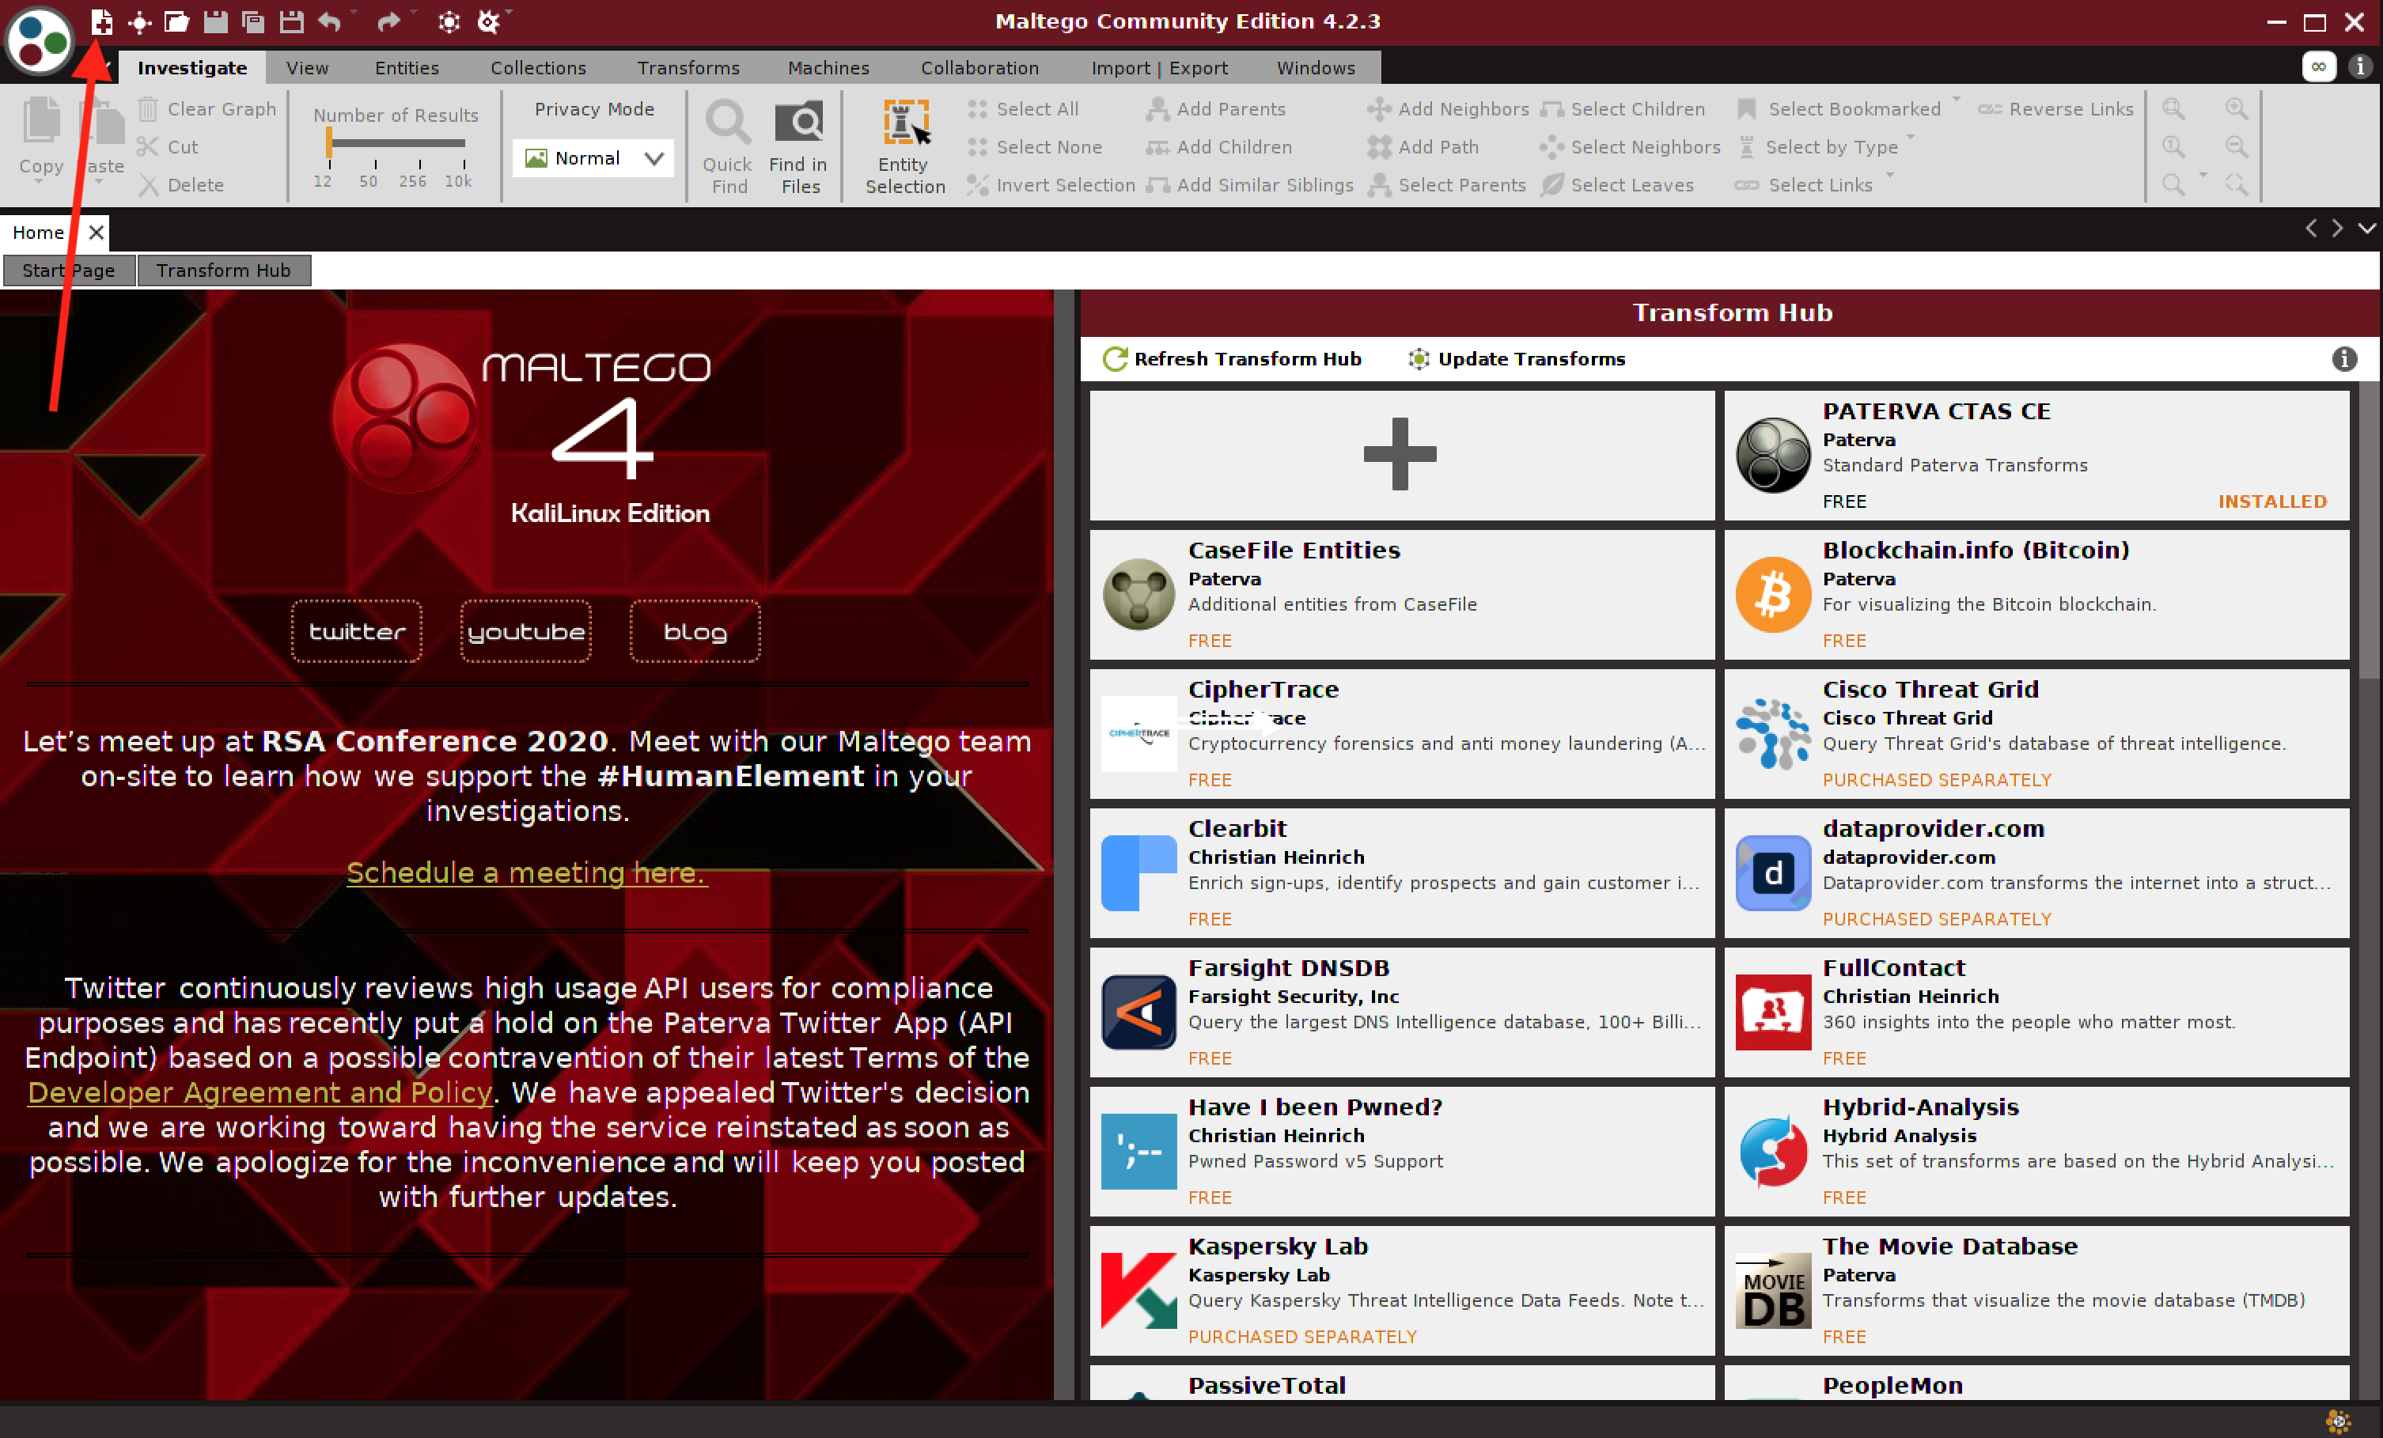
Task: Click the Transform Hub info icon
Action: [2343, 359]
